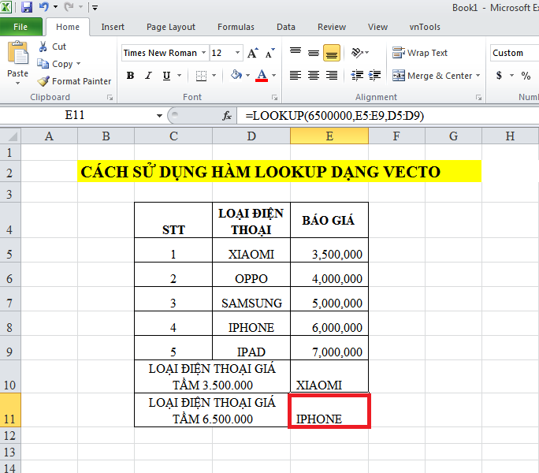Open the Font Color dropdown arrow

[x=273, y=76]
